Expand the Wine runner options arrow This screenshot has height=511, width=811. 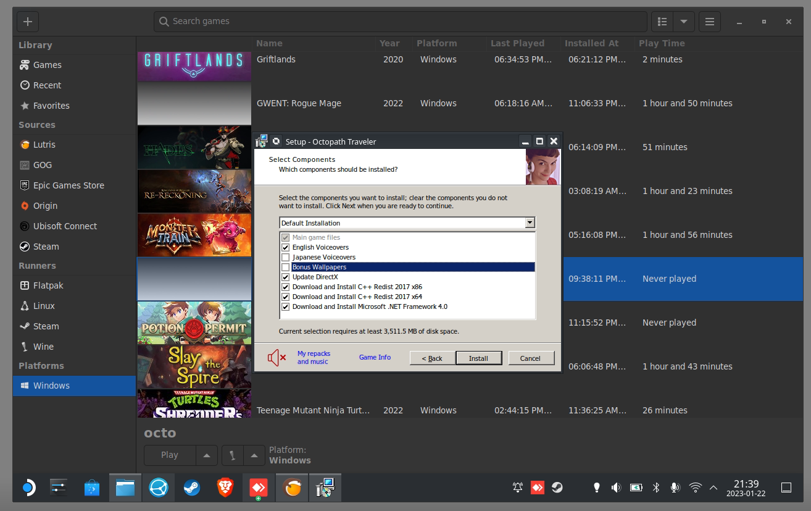pos(254,455)
